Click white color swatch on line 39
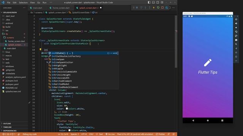This screenshot has height=136, width=243. (69, 130)
